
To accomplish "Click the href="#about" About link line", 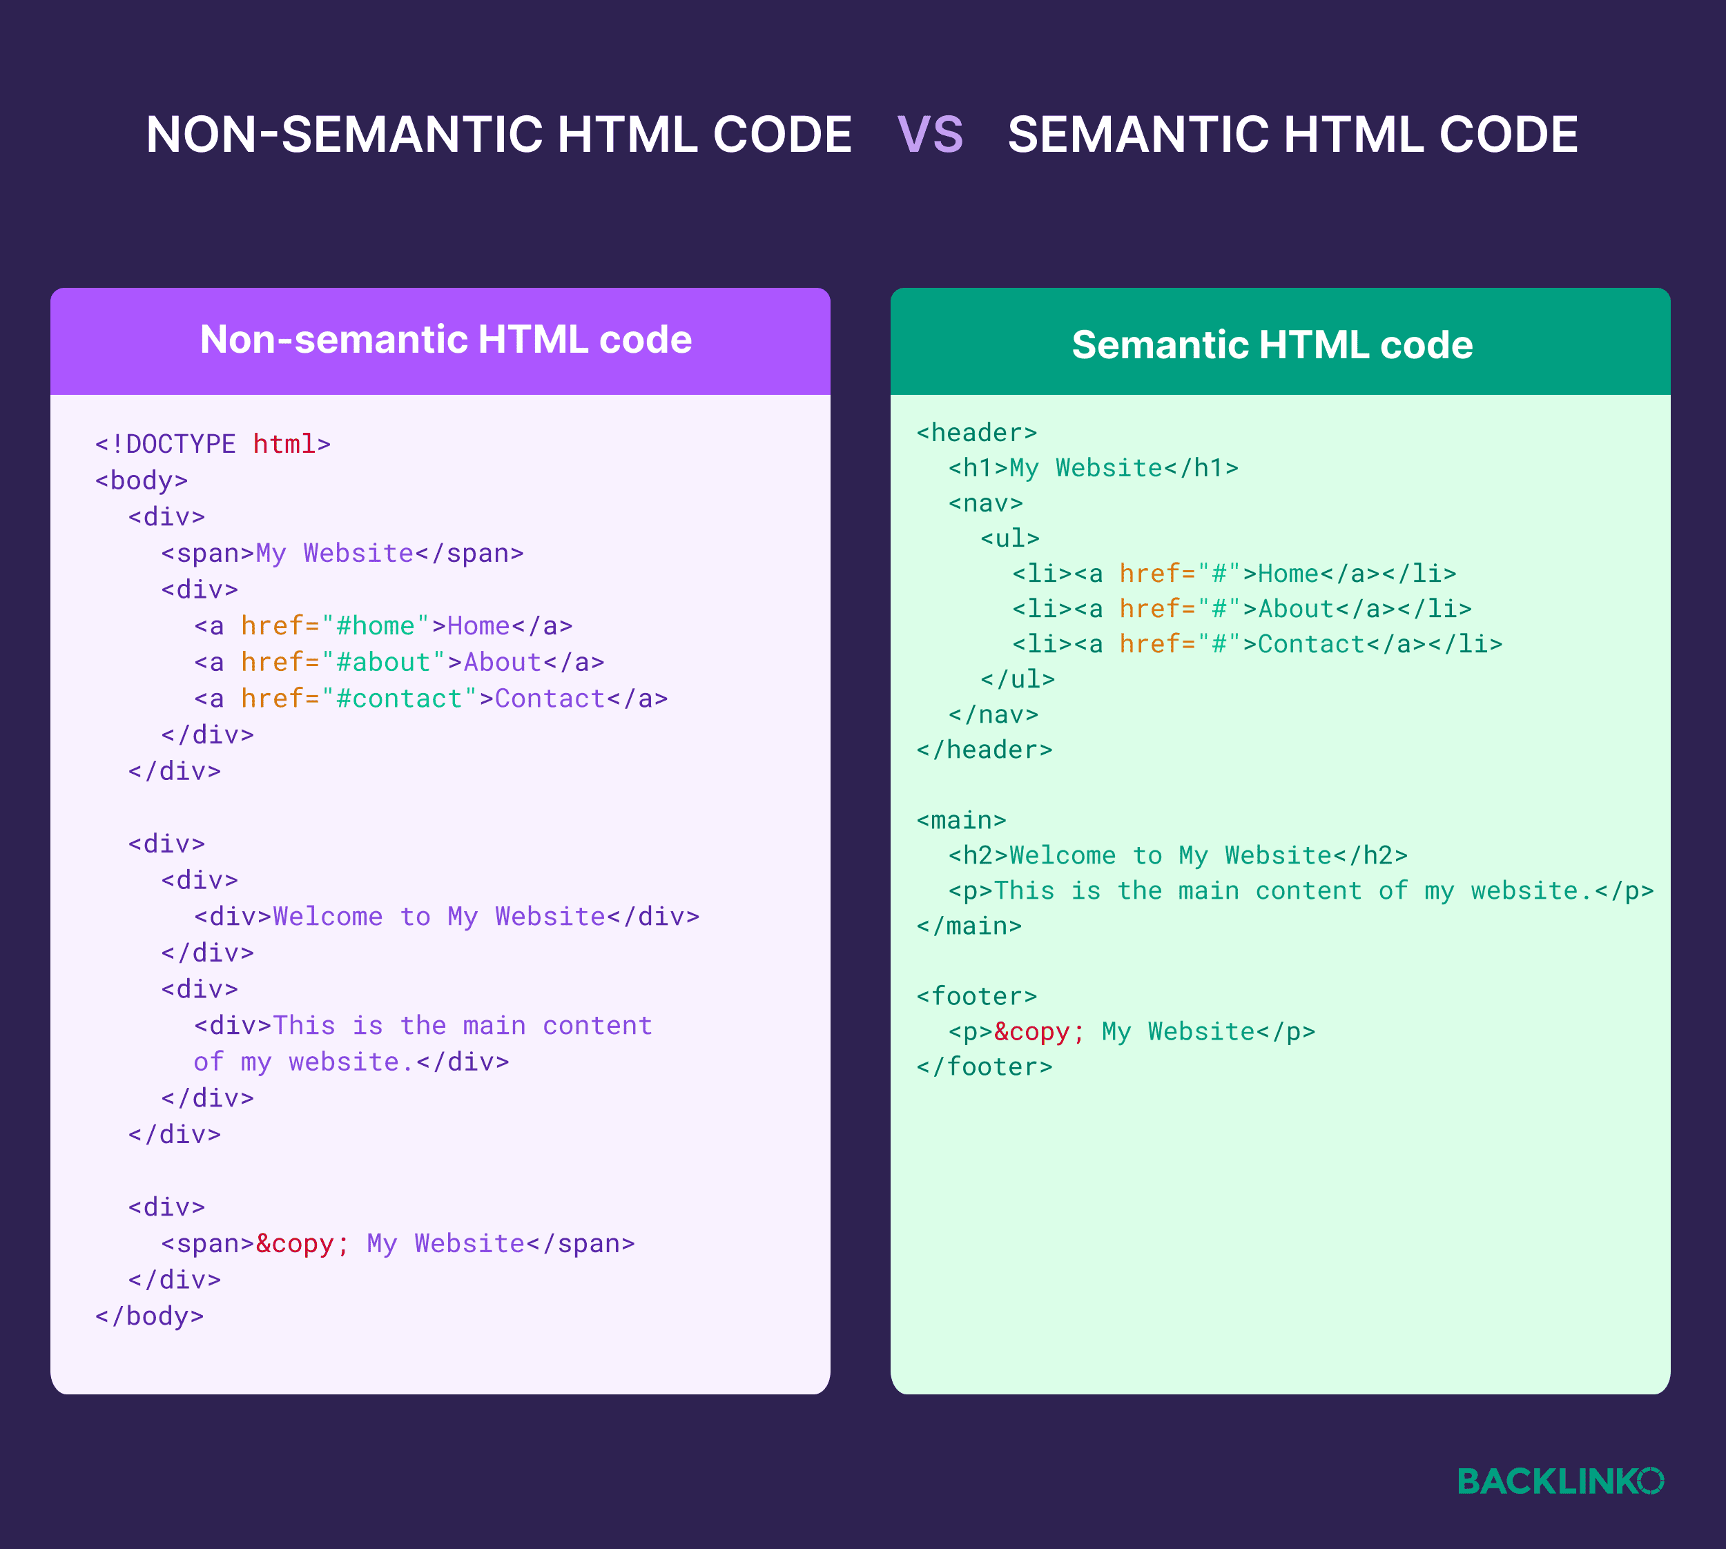I will pos(399,662).
